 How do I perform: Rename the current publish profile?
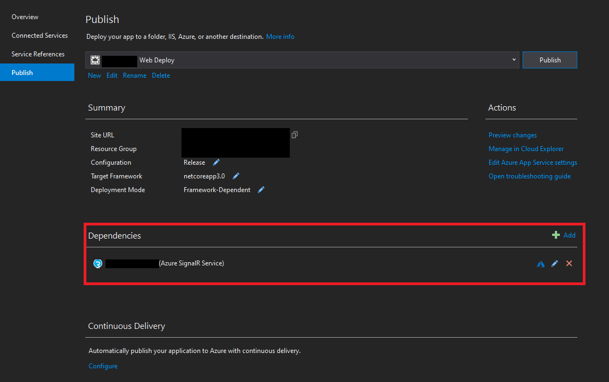point(134,75)
